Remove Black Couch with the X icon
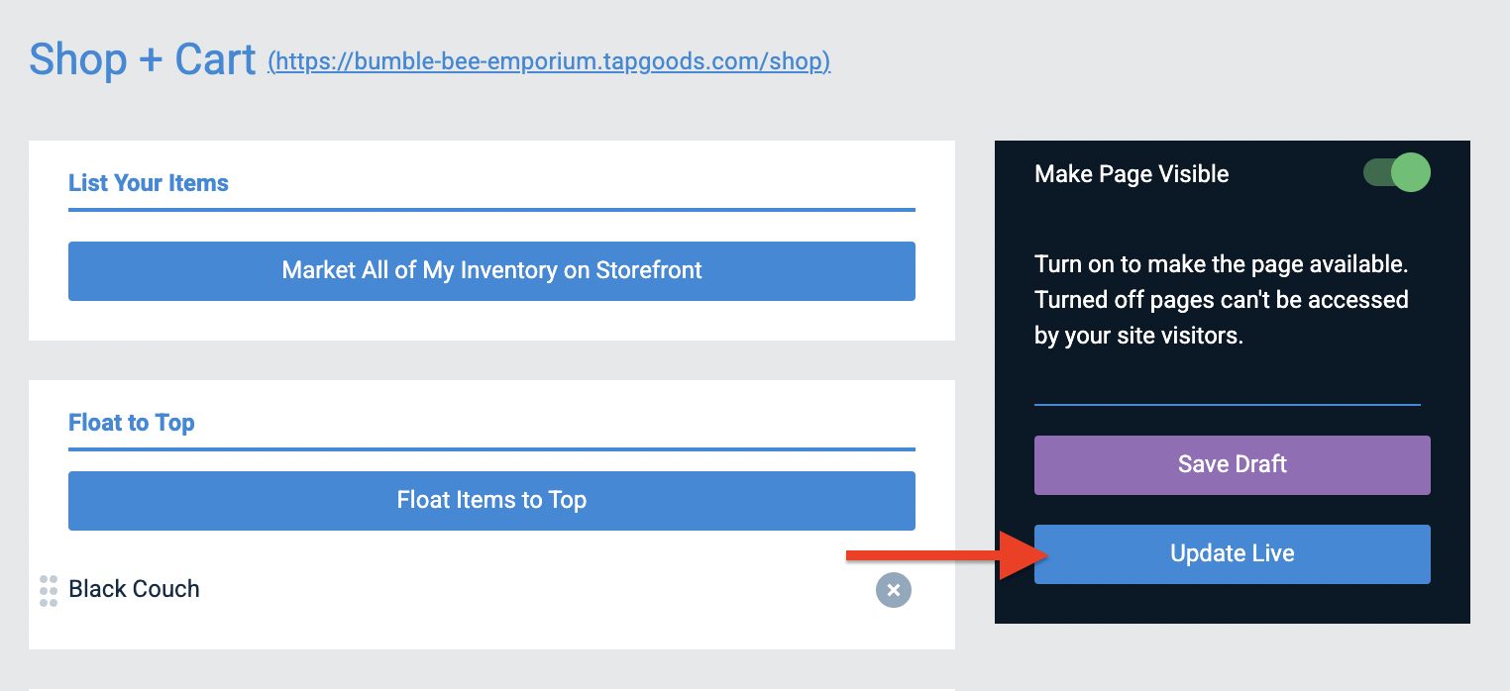The width and height of the screenshot is (1510, 691). click(893, 590)
